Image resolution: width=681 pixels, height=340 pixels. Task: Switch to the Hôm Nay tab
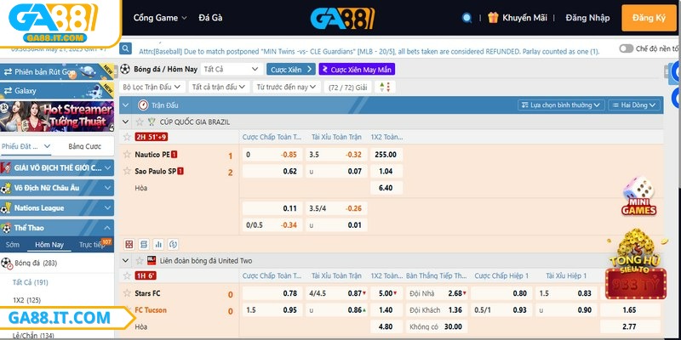tap(49, 245)
